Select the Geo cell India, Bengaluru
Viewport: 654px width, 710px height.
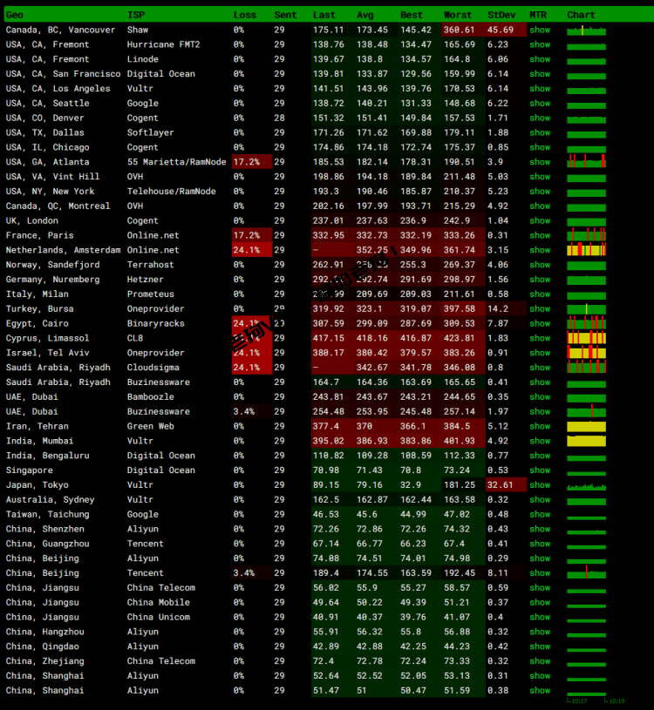pyautogui.click(x=48, y=456)
